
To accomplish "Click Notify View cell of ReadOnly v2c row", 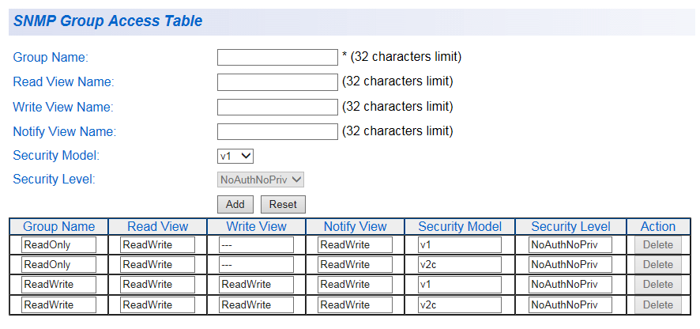I will [x=355, y=265].
